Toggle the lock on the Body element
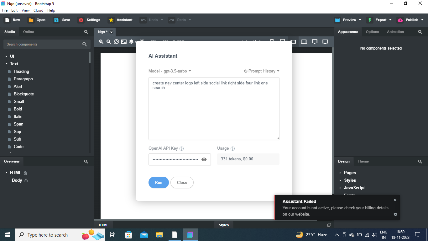The image size is (428, 241). pos(26,180)
